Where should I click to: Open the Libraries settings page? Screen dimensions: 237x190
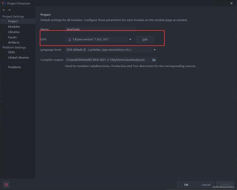[x=14, y=32]
